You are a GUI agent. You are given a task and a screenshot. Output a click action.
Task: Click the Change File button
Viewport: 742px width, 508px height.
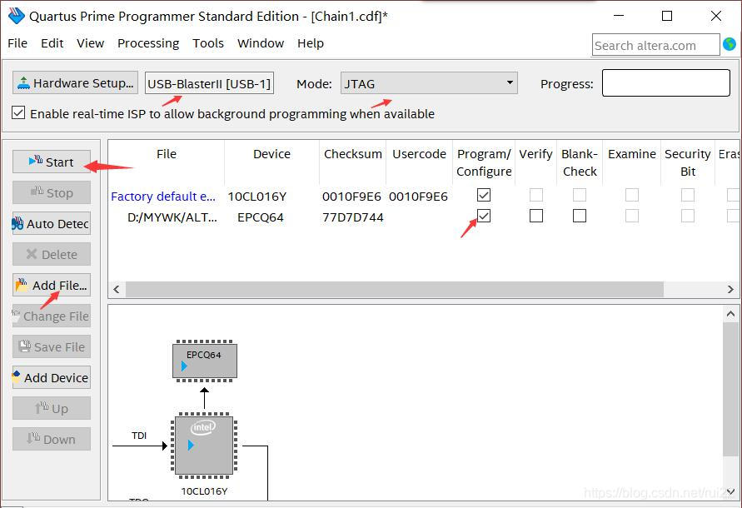(51, 316)
